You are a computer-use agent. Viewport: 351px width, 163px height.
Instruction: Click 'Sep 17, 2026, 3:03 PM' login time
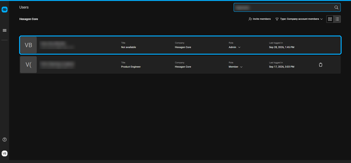click(282, 67)
